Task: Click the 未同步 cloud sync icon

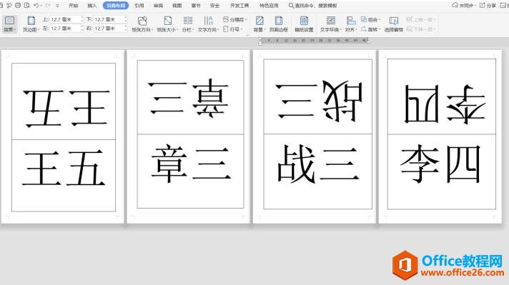Action: click(455, 6)
